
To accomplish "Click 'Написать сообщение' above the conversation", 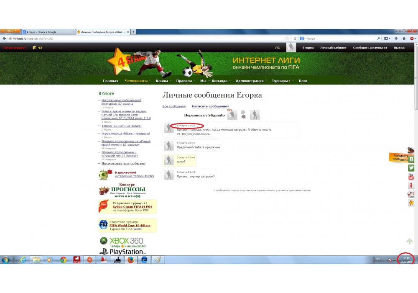I will click(x=209, y=106).
